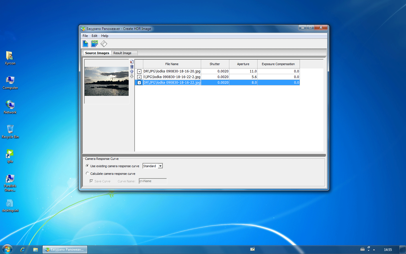The height and width of the screenshot is (254, 406).
Task: Click the Curve Name input field
Action: 153,181
